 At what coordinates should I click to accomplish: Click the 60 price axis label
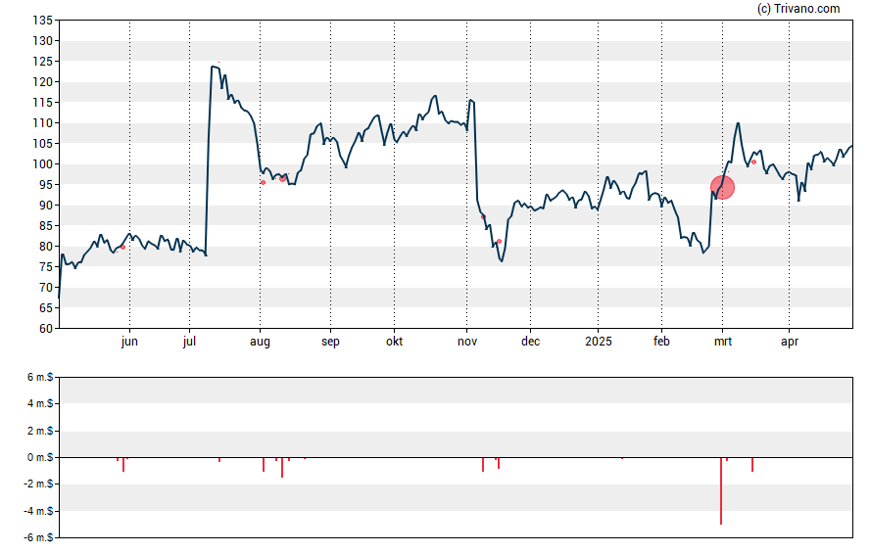[x=46, y=329]
